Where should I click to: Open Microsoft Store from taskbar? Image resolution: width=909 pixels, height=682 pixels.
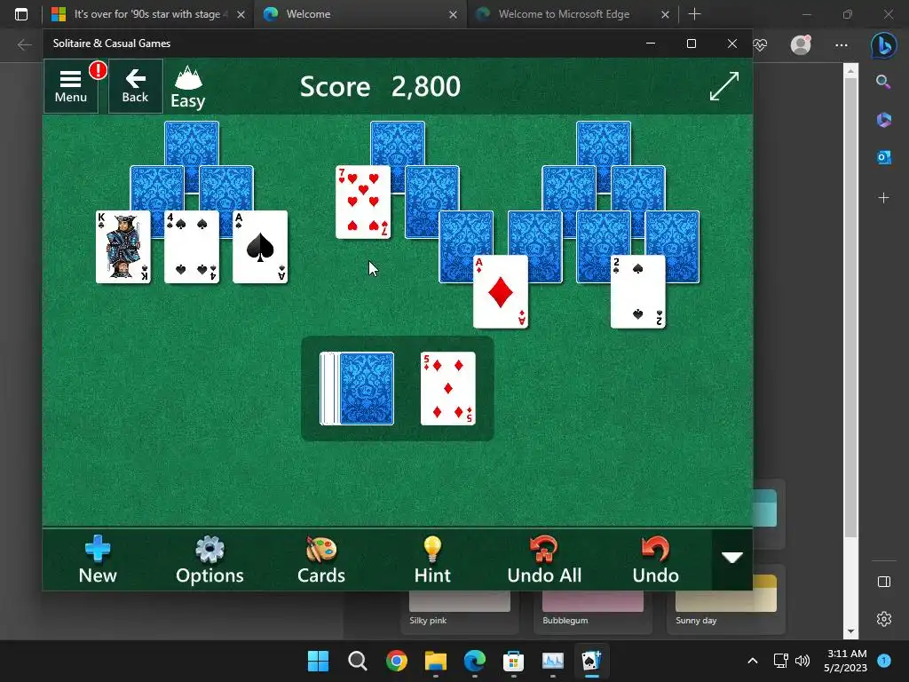click(x=514, y=661)
